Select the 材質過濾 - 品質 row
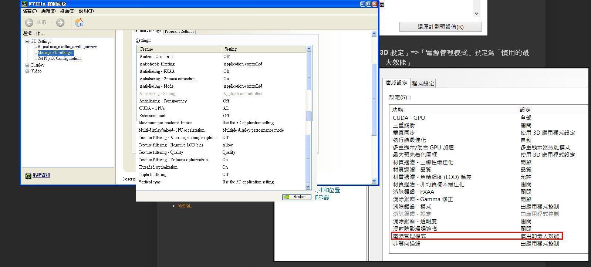The image size is (591, 267). [x=489, y=170]
